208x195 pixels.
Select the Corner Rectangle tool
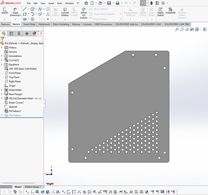[x=25, y=14]
